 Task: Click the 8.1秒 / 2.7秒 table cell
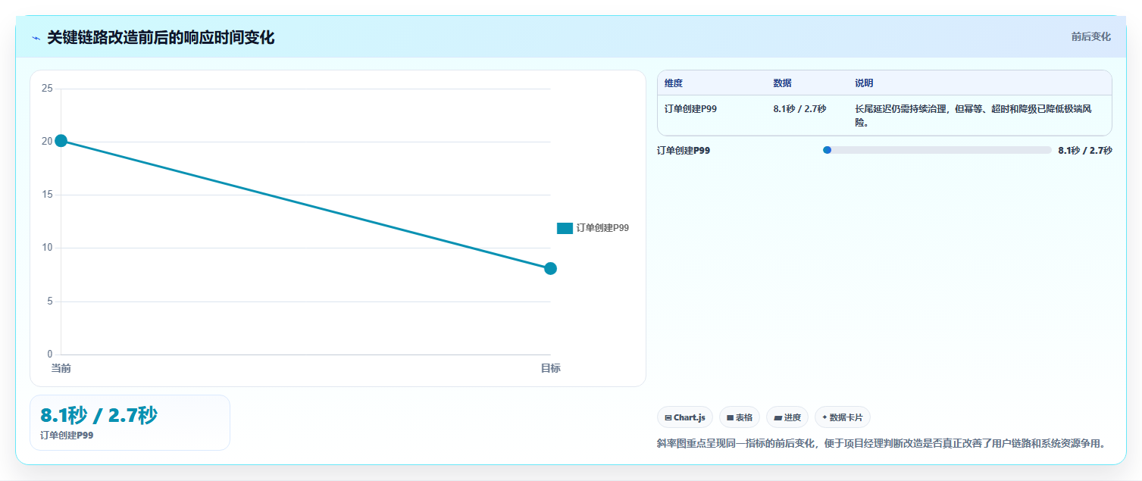[799, 109]
